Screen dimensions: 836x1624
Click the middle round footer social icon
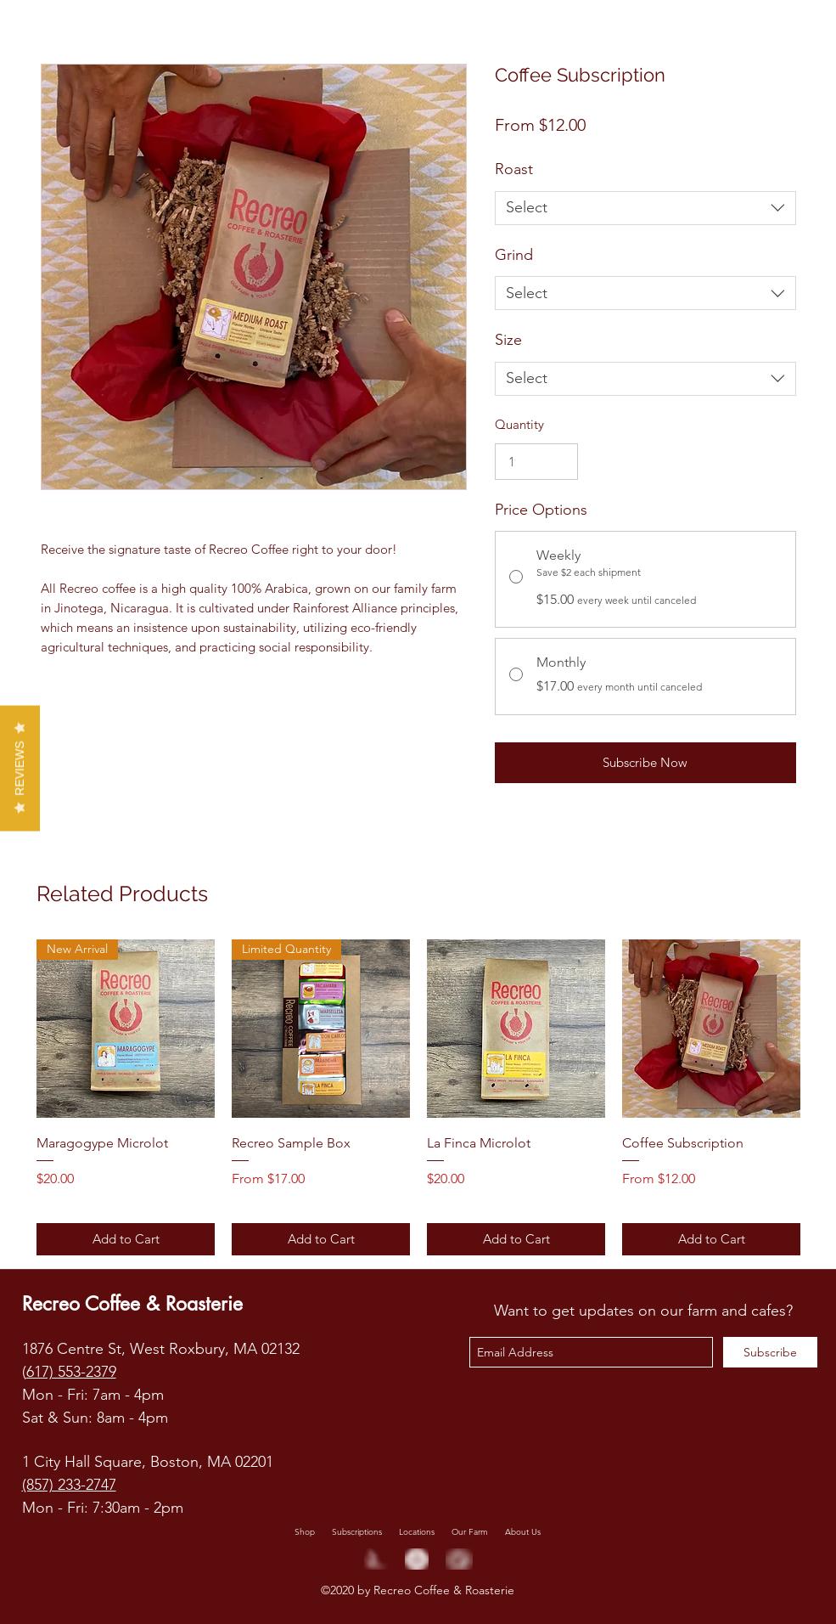(417, 1559)
